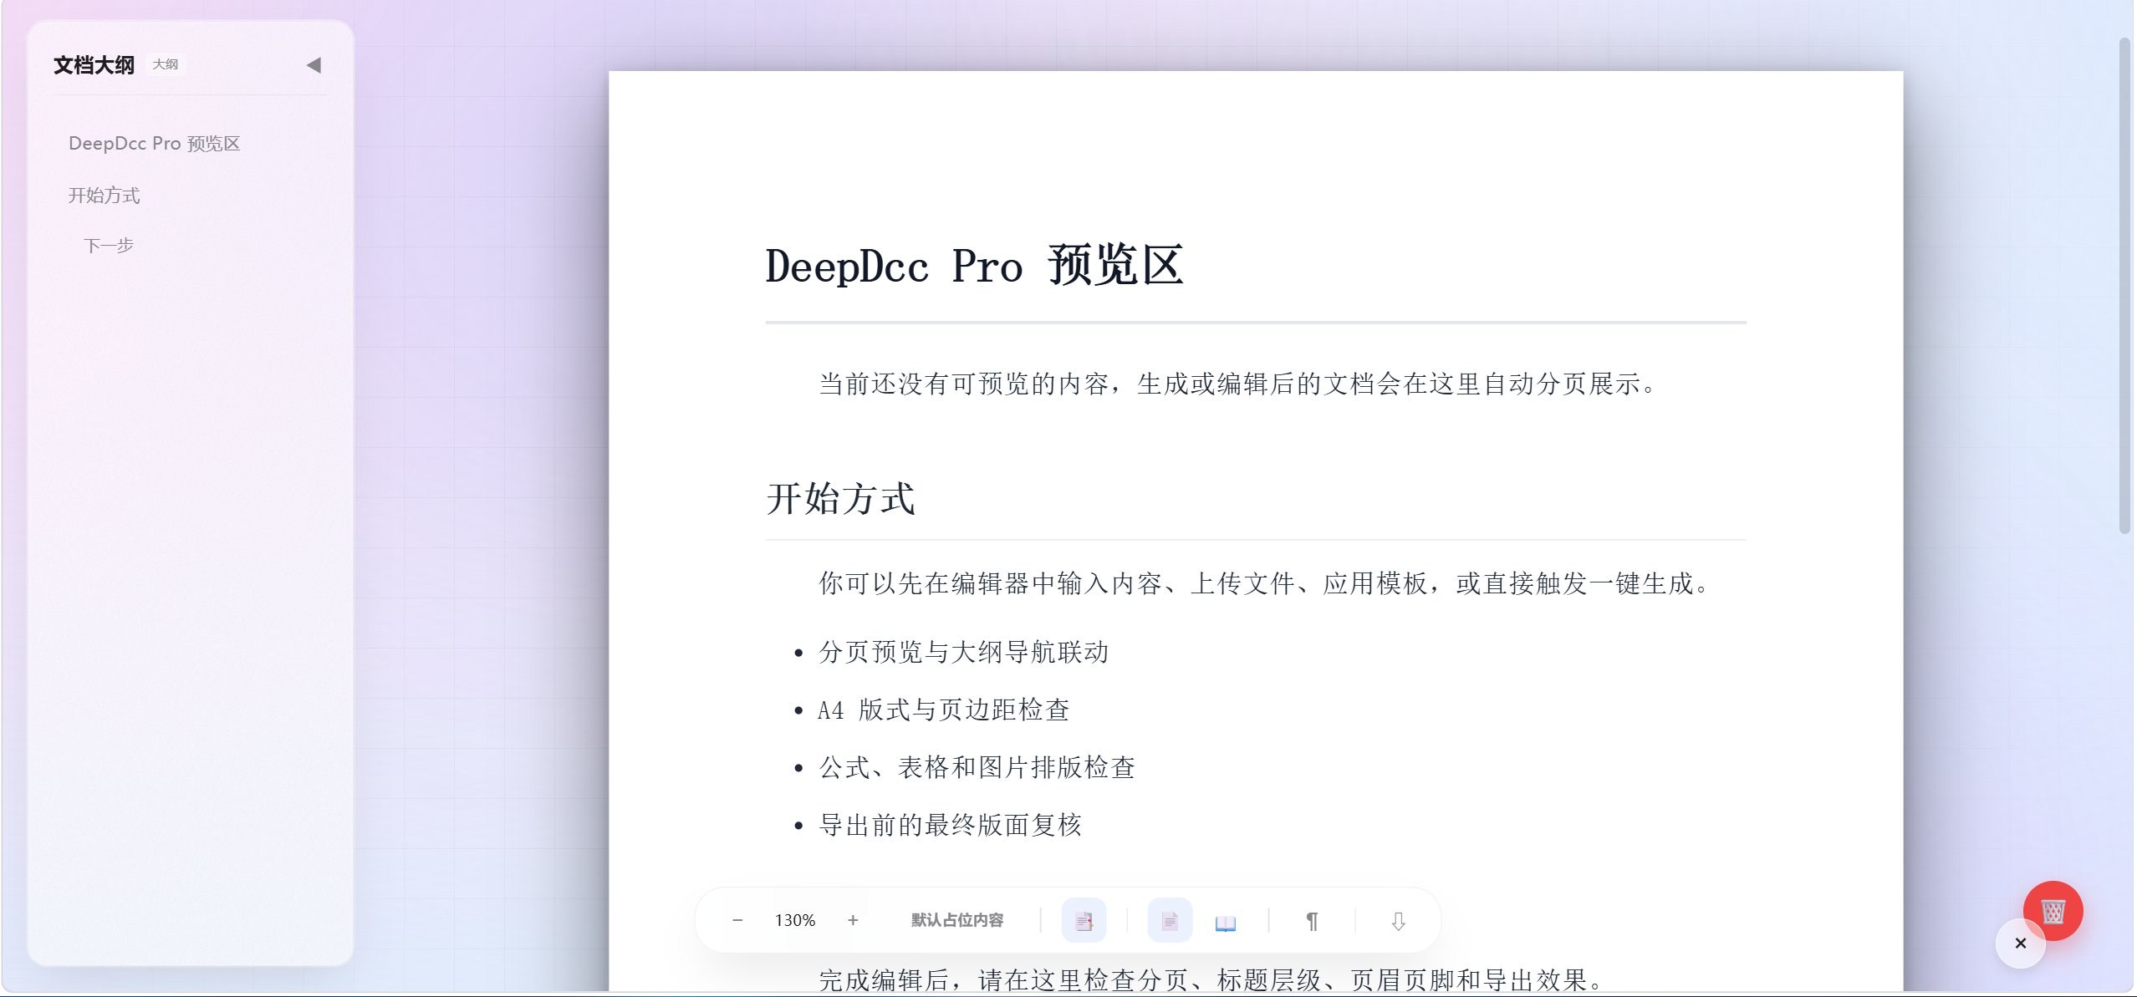
Task: Click the download arrow export icon
Action: click(1398, 921)
